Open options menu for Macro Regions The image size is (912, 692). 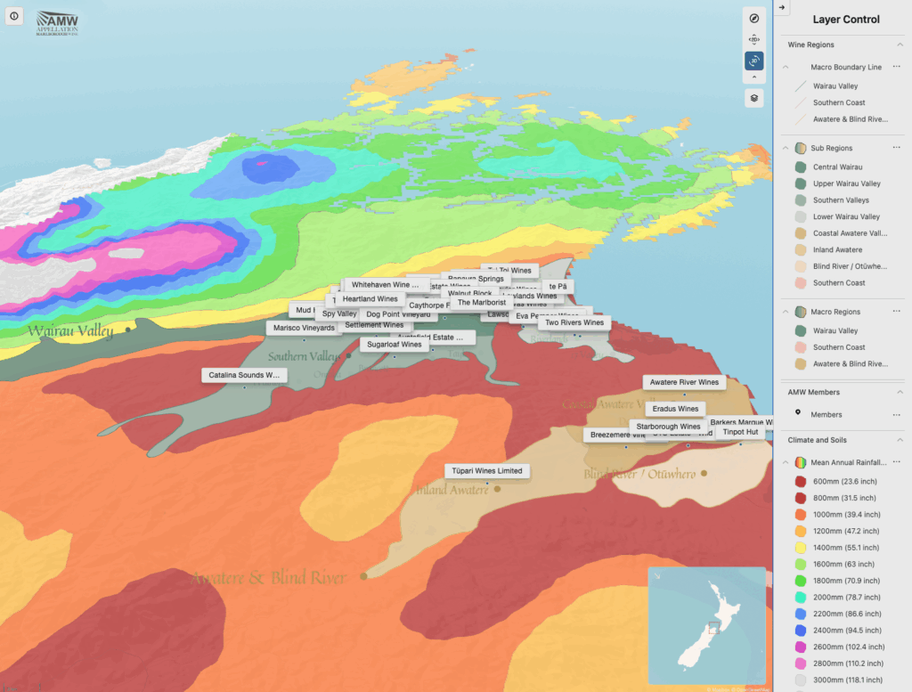tap(896, 311)
